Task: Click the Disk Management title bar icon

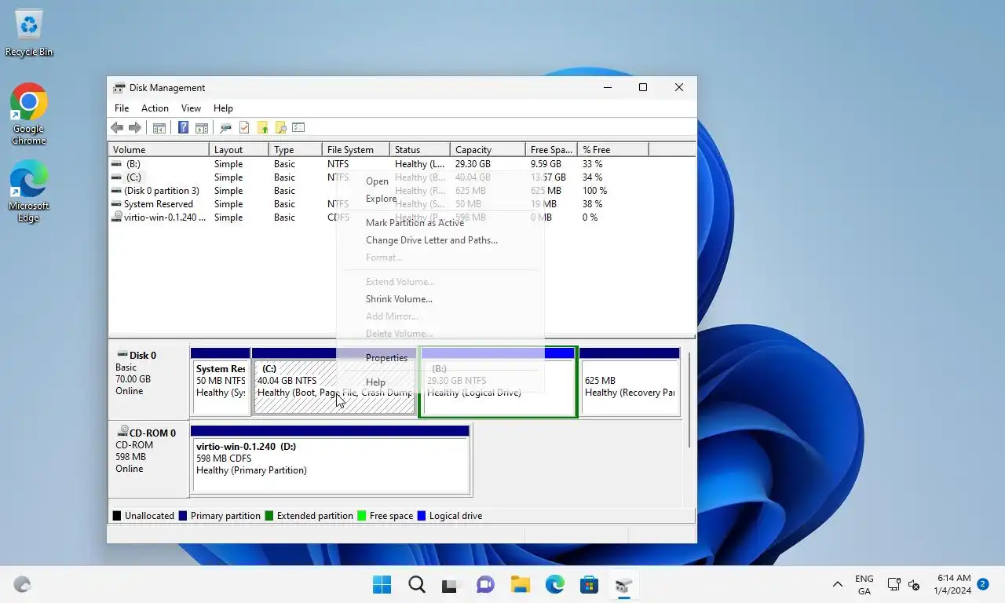Action: (x=119, y=88)
